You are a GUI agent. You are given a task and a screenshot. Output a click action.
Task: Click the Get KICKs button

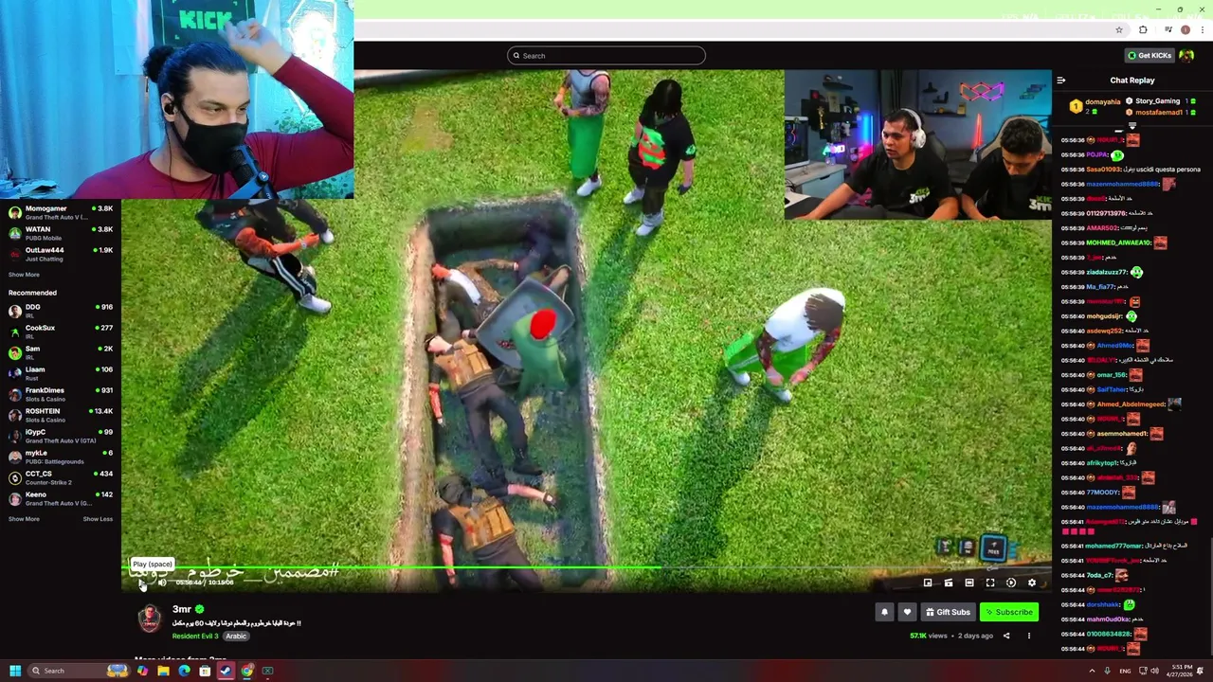point(1149,55)
